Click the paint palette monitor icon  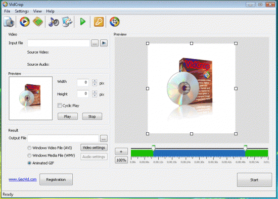coord(67,22)
